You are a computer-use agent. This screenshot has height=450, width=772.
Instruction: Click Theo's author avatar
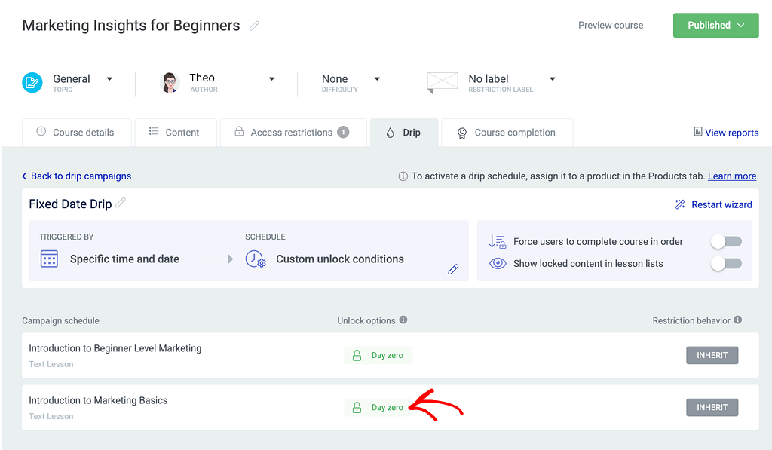171,83
